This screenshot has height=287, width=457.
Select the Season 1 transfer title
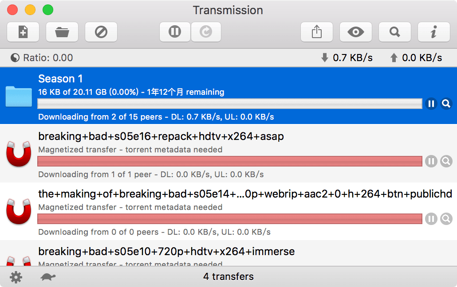tap(61, 79)
